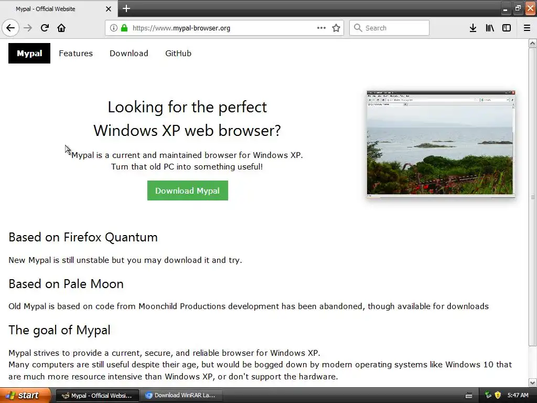Click the search magnifier icon
The image size is (537, 403).
coord(358,28)
